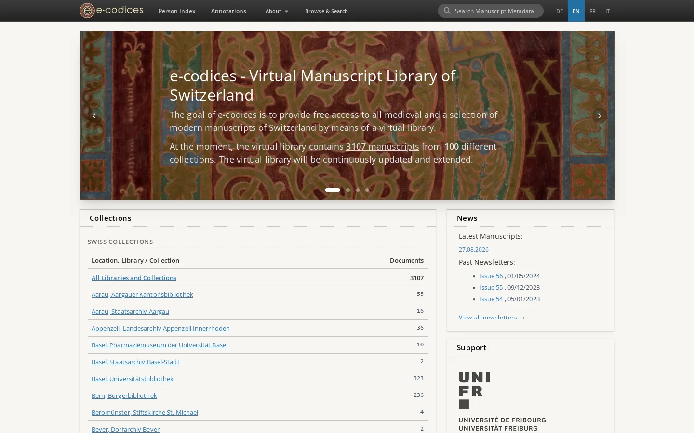Open Bever, Dorfarchiv Bever collection
This screenshot has height=433, width=694.
point(125,429)
